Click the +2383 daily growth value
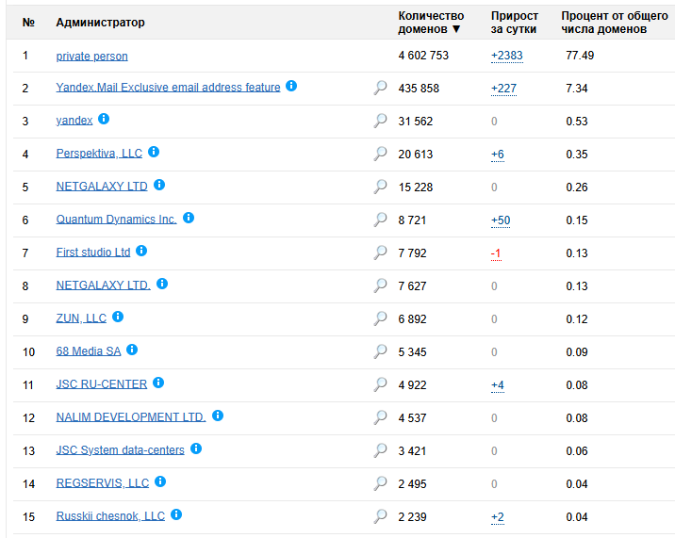 506,56
